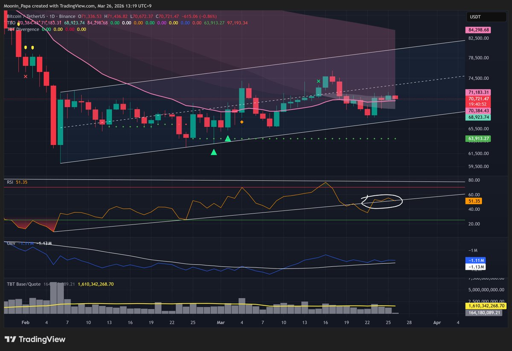Image resolution: width=512 pixels, height=351 pixels.
Task: Click the TBO indicator legend name
Action: (12, 23)
